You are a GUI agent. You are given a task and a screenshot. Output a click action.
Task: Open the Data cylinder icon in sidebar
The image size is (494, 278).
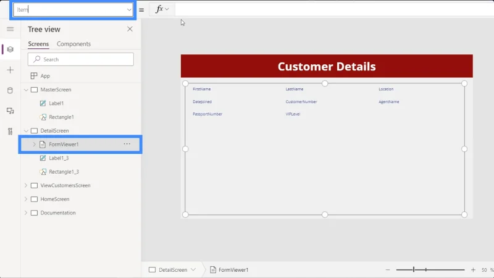10,90
